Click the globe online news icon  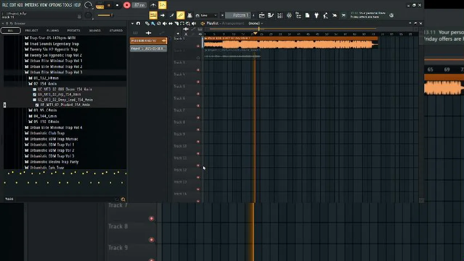click(x=391, y=15)
